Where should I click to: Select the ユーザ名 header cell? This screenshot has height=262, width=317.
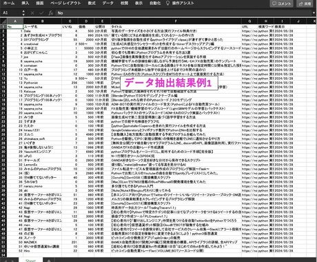point(43,27)
